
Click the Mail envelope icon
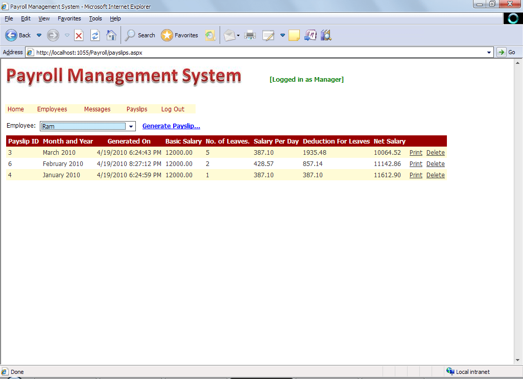229,35
